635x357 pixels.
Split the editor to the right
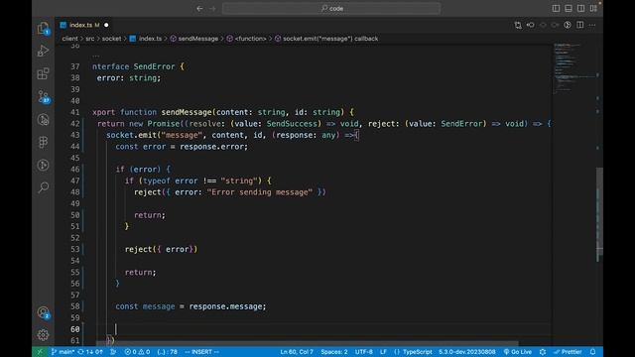pyautogui.click(x=579, y=25)
